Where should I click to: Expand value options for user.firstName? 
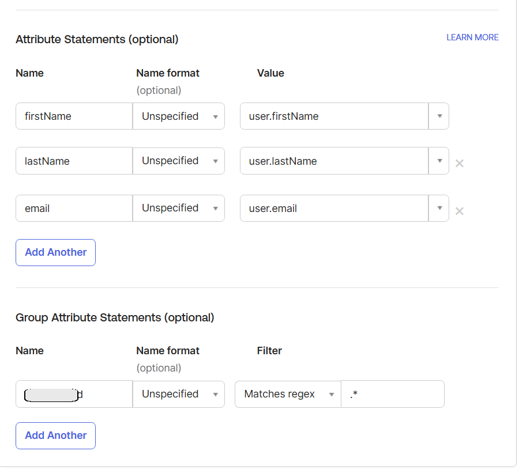tap(439, 116)
